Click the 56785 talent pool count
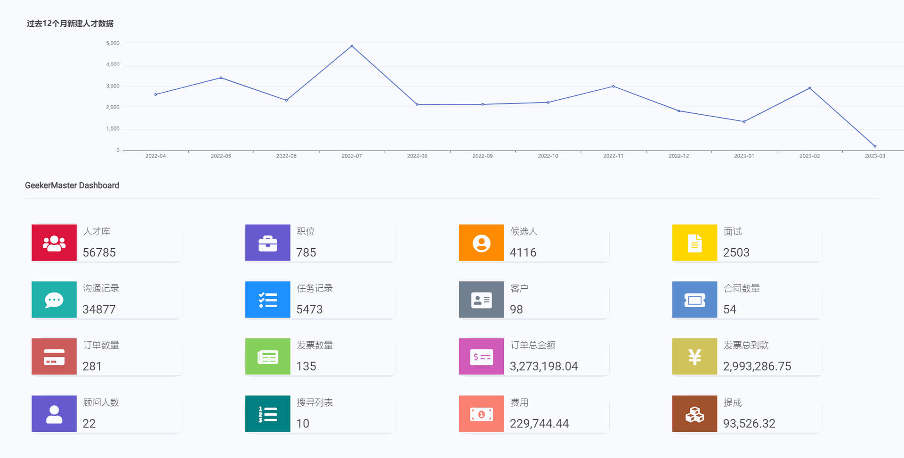 point(99,253)
